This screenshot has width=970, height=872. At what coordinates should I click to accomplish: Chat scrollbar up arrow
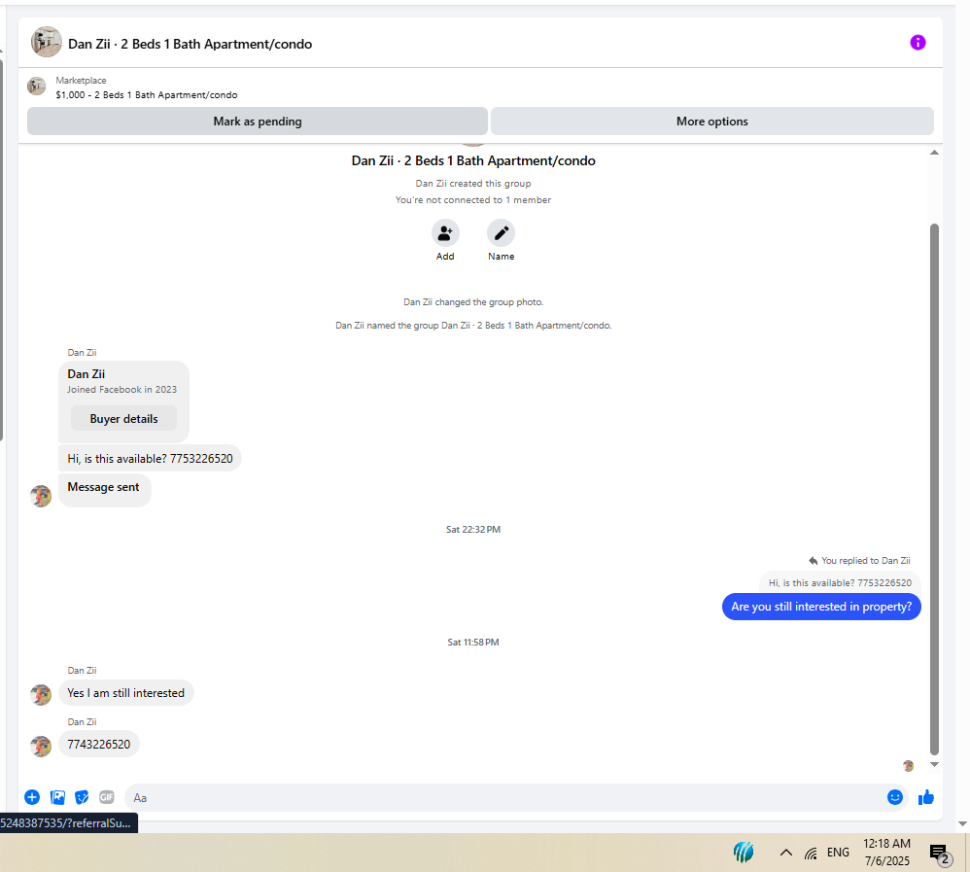tap(934, 153)
